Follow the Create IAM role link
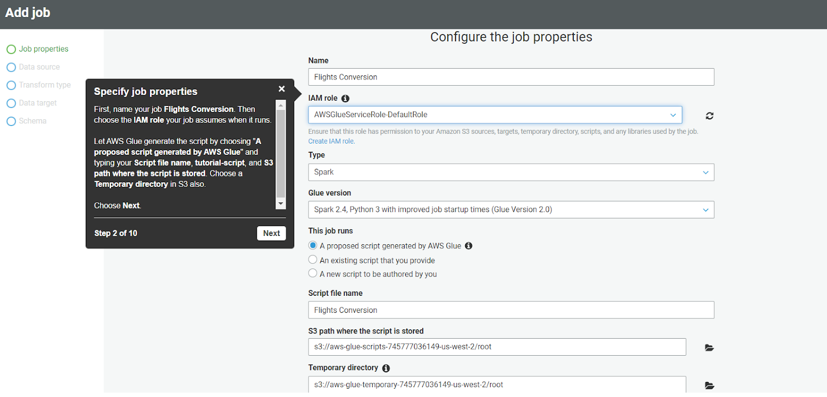Screen dimensions: 827x397 [331, 141]
